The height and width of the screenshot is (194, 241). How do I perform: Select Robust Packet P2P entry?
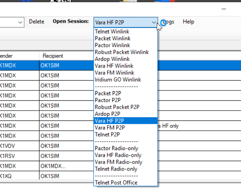(126, 107)
